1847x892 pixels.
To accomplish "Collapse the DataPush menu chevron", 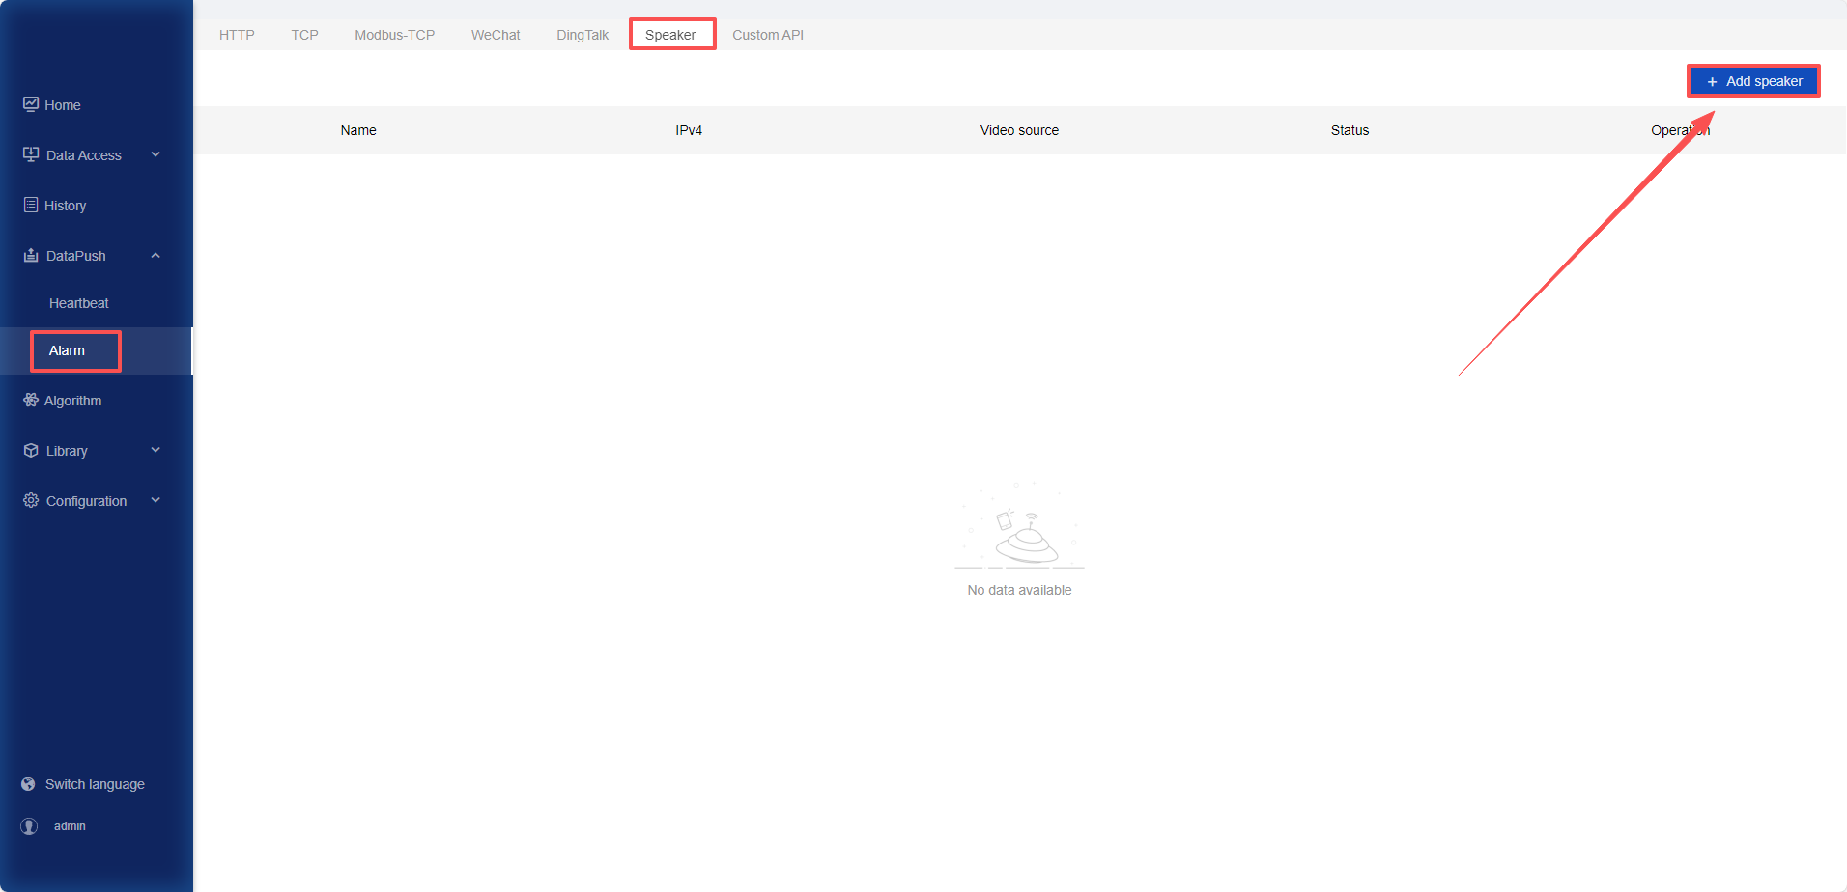I will click(x=156, y=255).
